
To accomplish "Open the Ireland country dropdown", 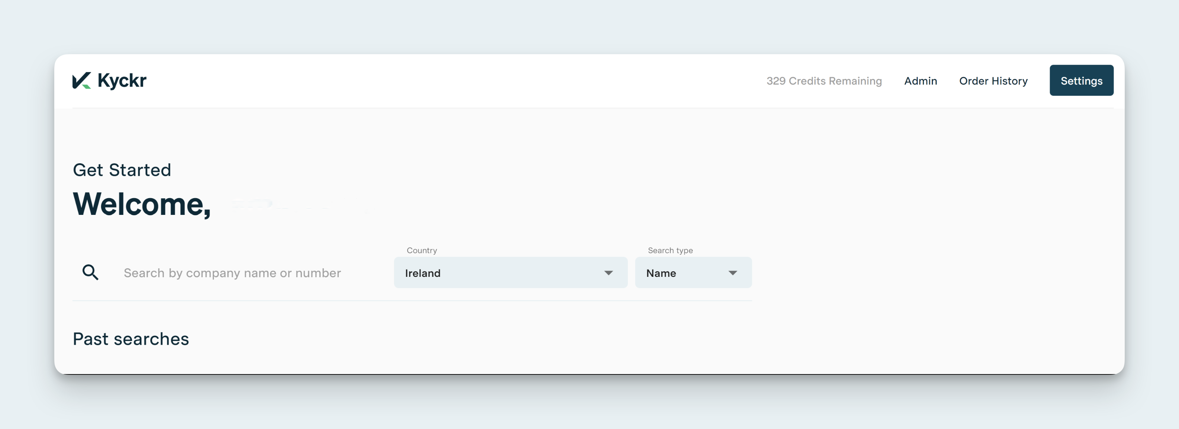I will coord(510,273).
